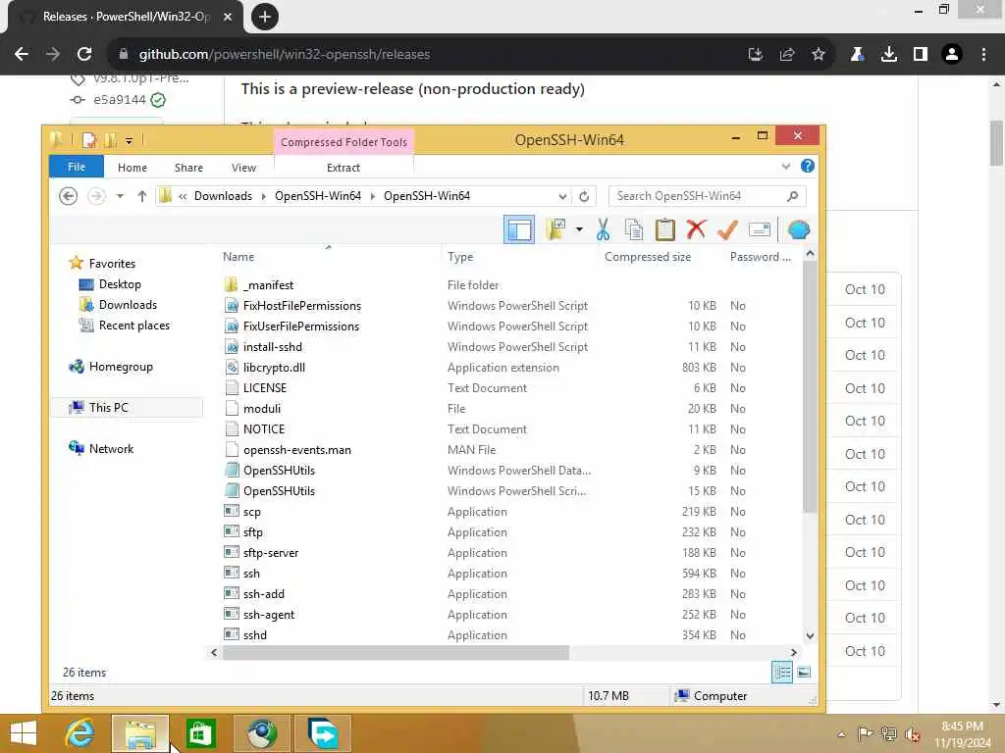
Task: Expand the ribbon with the chevron arrow
Action: [786, 167]
